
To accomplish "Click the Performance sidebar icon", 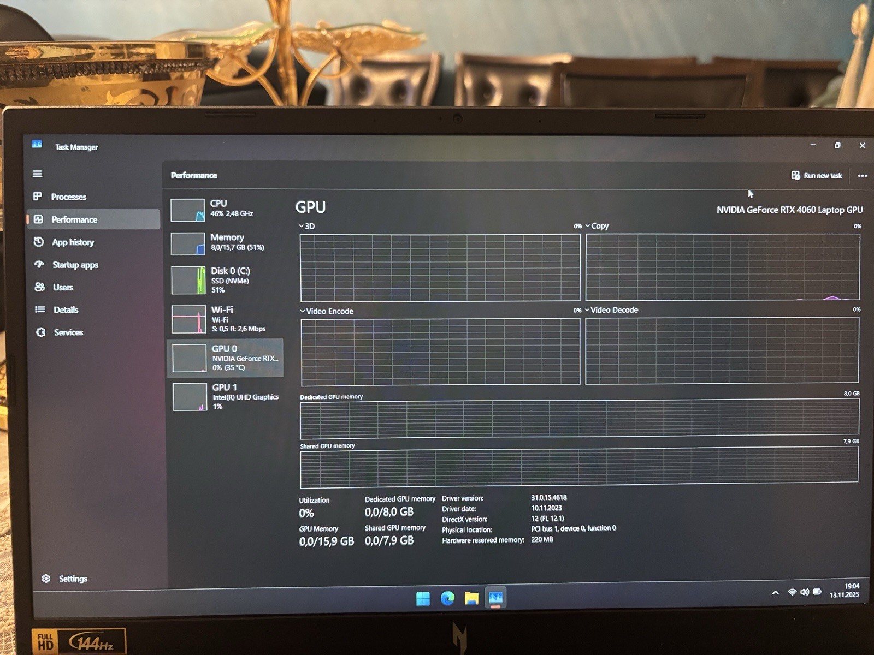I will 38,219.
